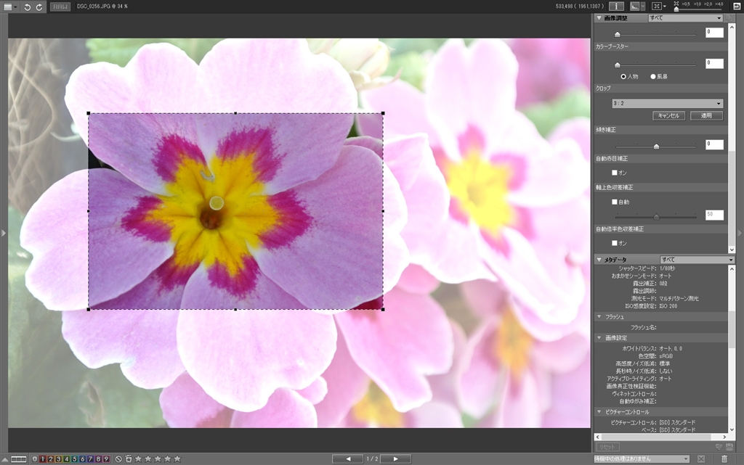The width and height of the screenshot is (744, 465).
Task: Collapse the ピクチャーコントロール metadata section
Action: (599, 411)
